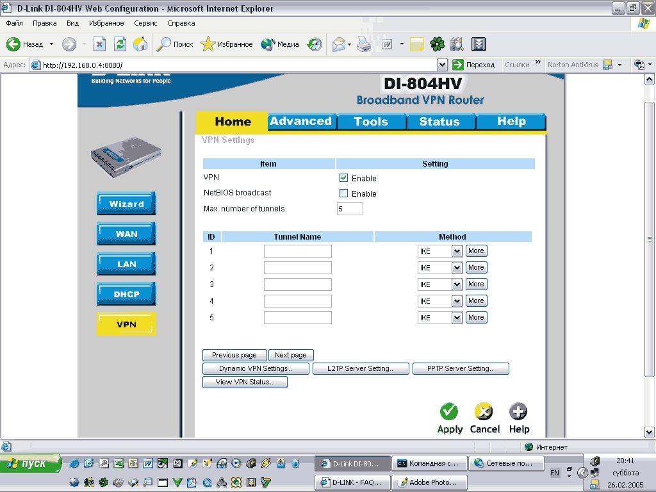Expand the Norton AntiVirus dropdown arrow
The height and width of the screenshot is (492, 656).
tap(619, 65)
